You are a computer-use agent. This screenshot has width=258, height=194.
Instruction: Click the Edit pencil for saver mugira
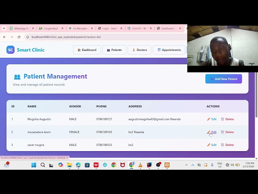tap(208, 145)
